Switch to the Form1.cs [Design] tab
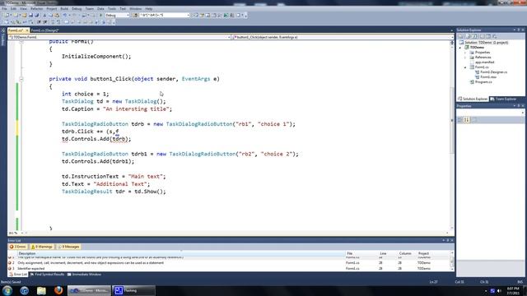Viewport: 527px width, 296px height. click(44, 30)
